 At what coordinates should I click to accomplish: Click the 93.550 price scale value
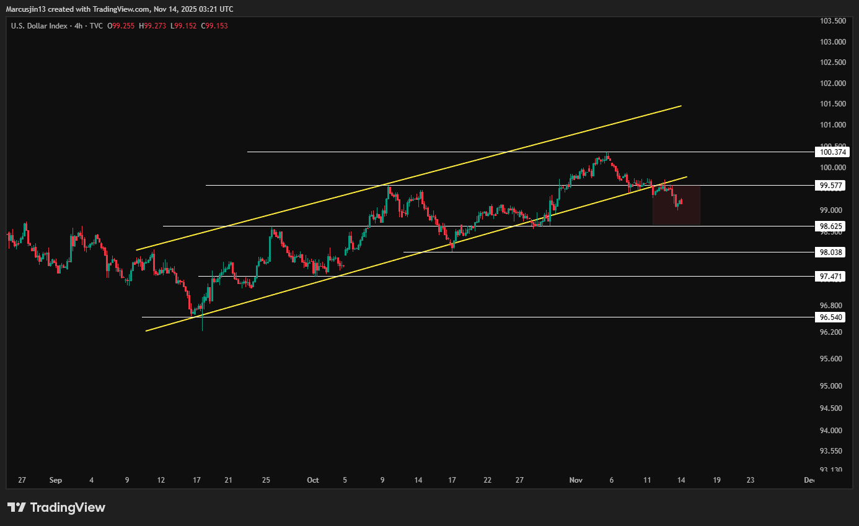pos(830,451)
